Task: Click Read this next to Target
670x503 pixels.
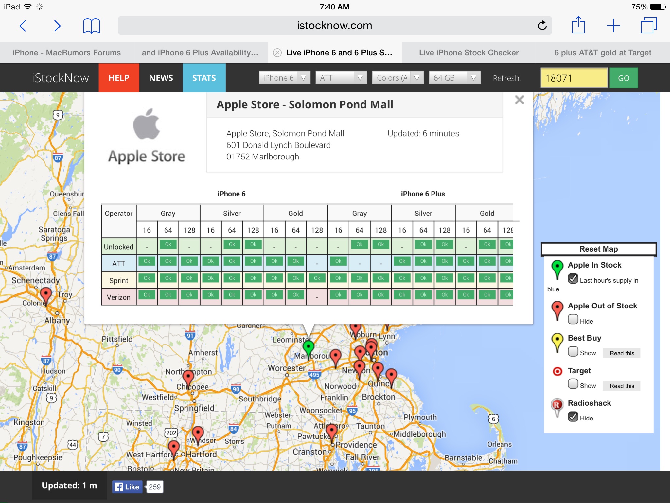Action: (x=622, y=386)
